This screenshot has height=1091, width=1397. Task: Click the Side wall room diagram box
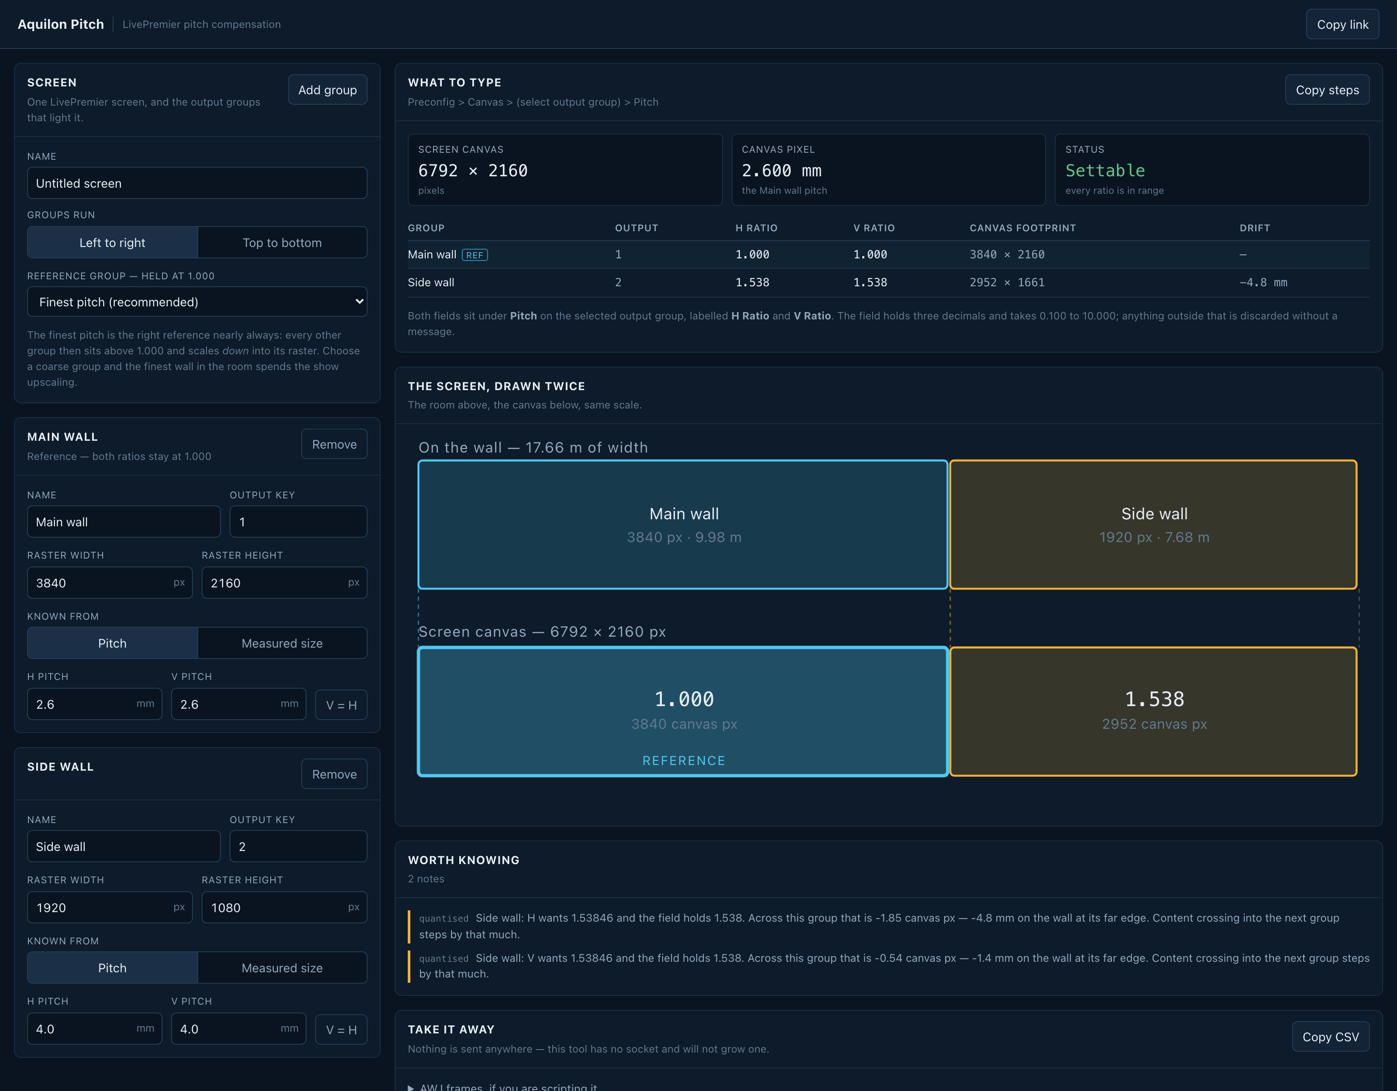pyautogui.click(x=1153, y=525)
